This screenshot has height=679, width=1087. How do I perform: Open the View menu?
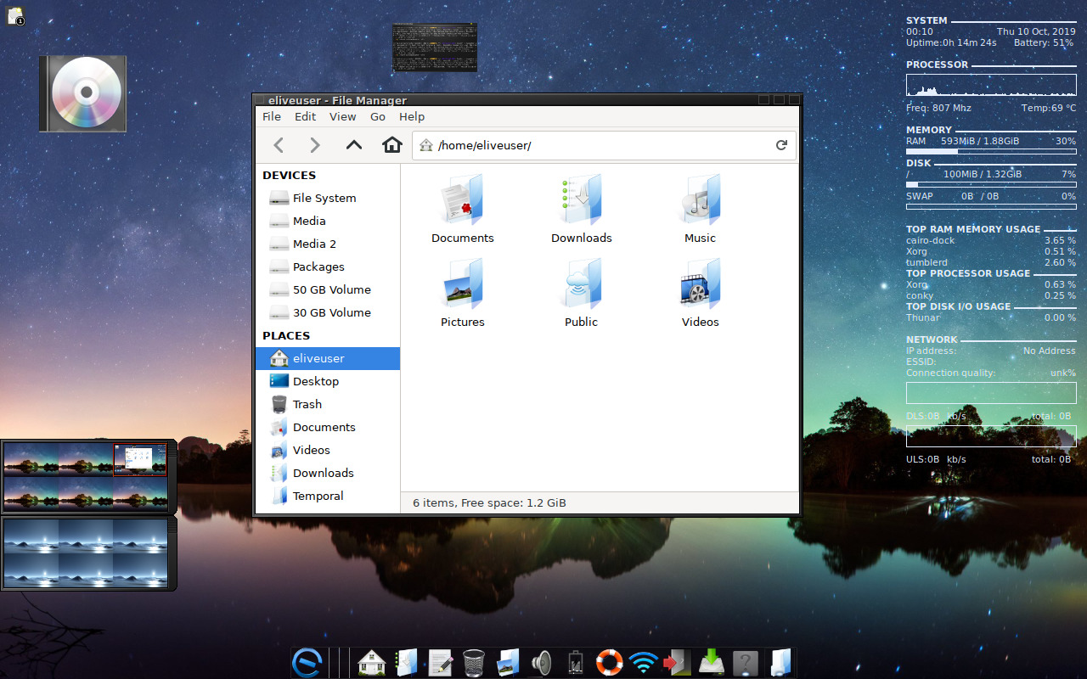(x=343, y=117)
